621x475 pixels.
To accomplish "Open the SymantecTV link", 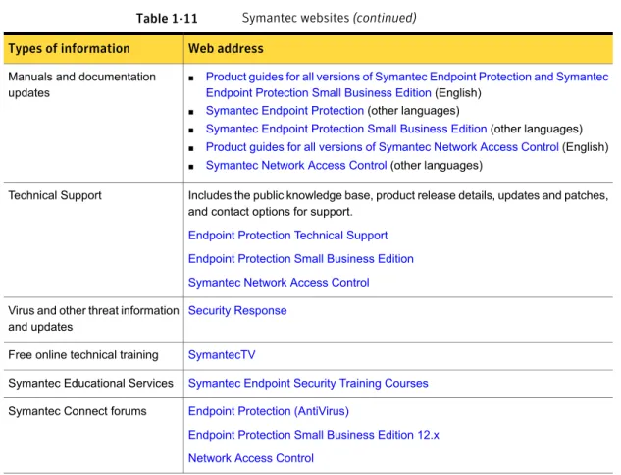I will coord(222,355).
